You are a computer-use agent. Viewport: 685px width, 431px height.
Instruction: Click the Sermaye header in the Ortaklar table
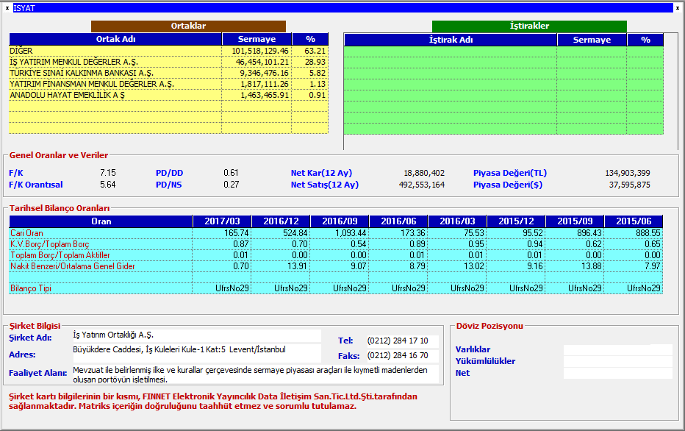coord(257,39)
